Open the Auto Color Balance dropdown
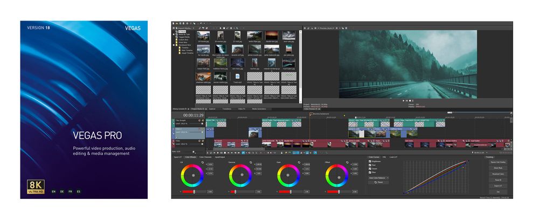The image size is (539, 221). click(378, 178)
